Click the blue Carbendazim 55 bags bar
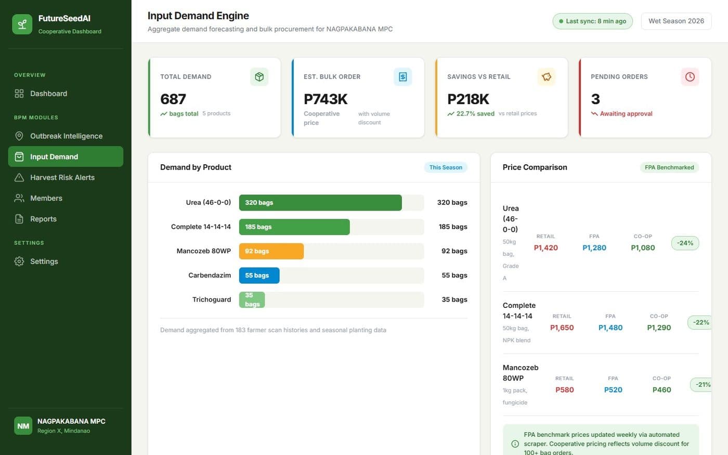Viewport: 728px width, 455px height. [x=259, y=276]
